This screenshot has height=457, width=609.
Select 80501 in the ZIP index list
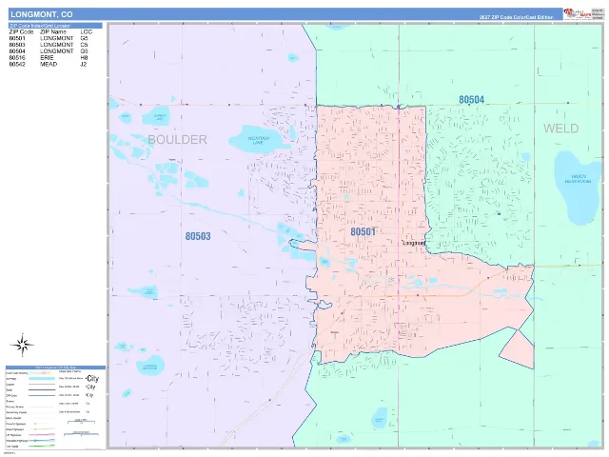click(x=17, y=38)
